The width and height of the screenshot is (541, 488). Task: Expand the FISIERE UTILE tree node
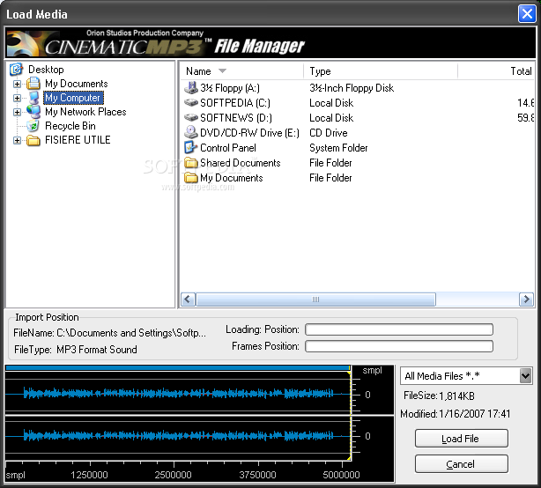17,140
